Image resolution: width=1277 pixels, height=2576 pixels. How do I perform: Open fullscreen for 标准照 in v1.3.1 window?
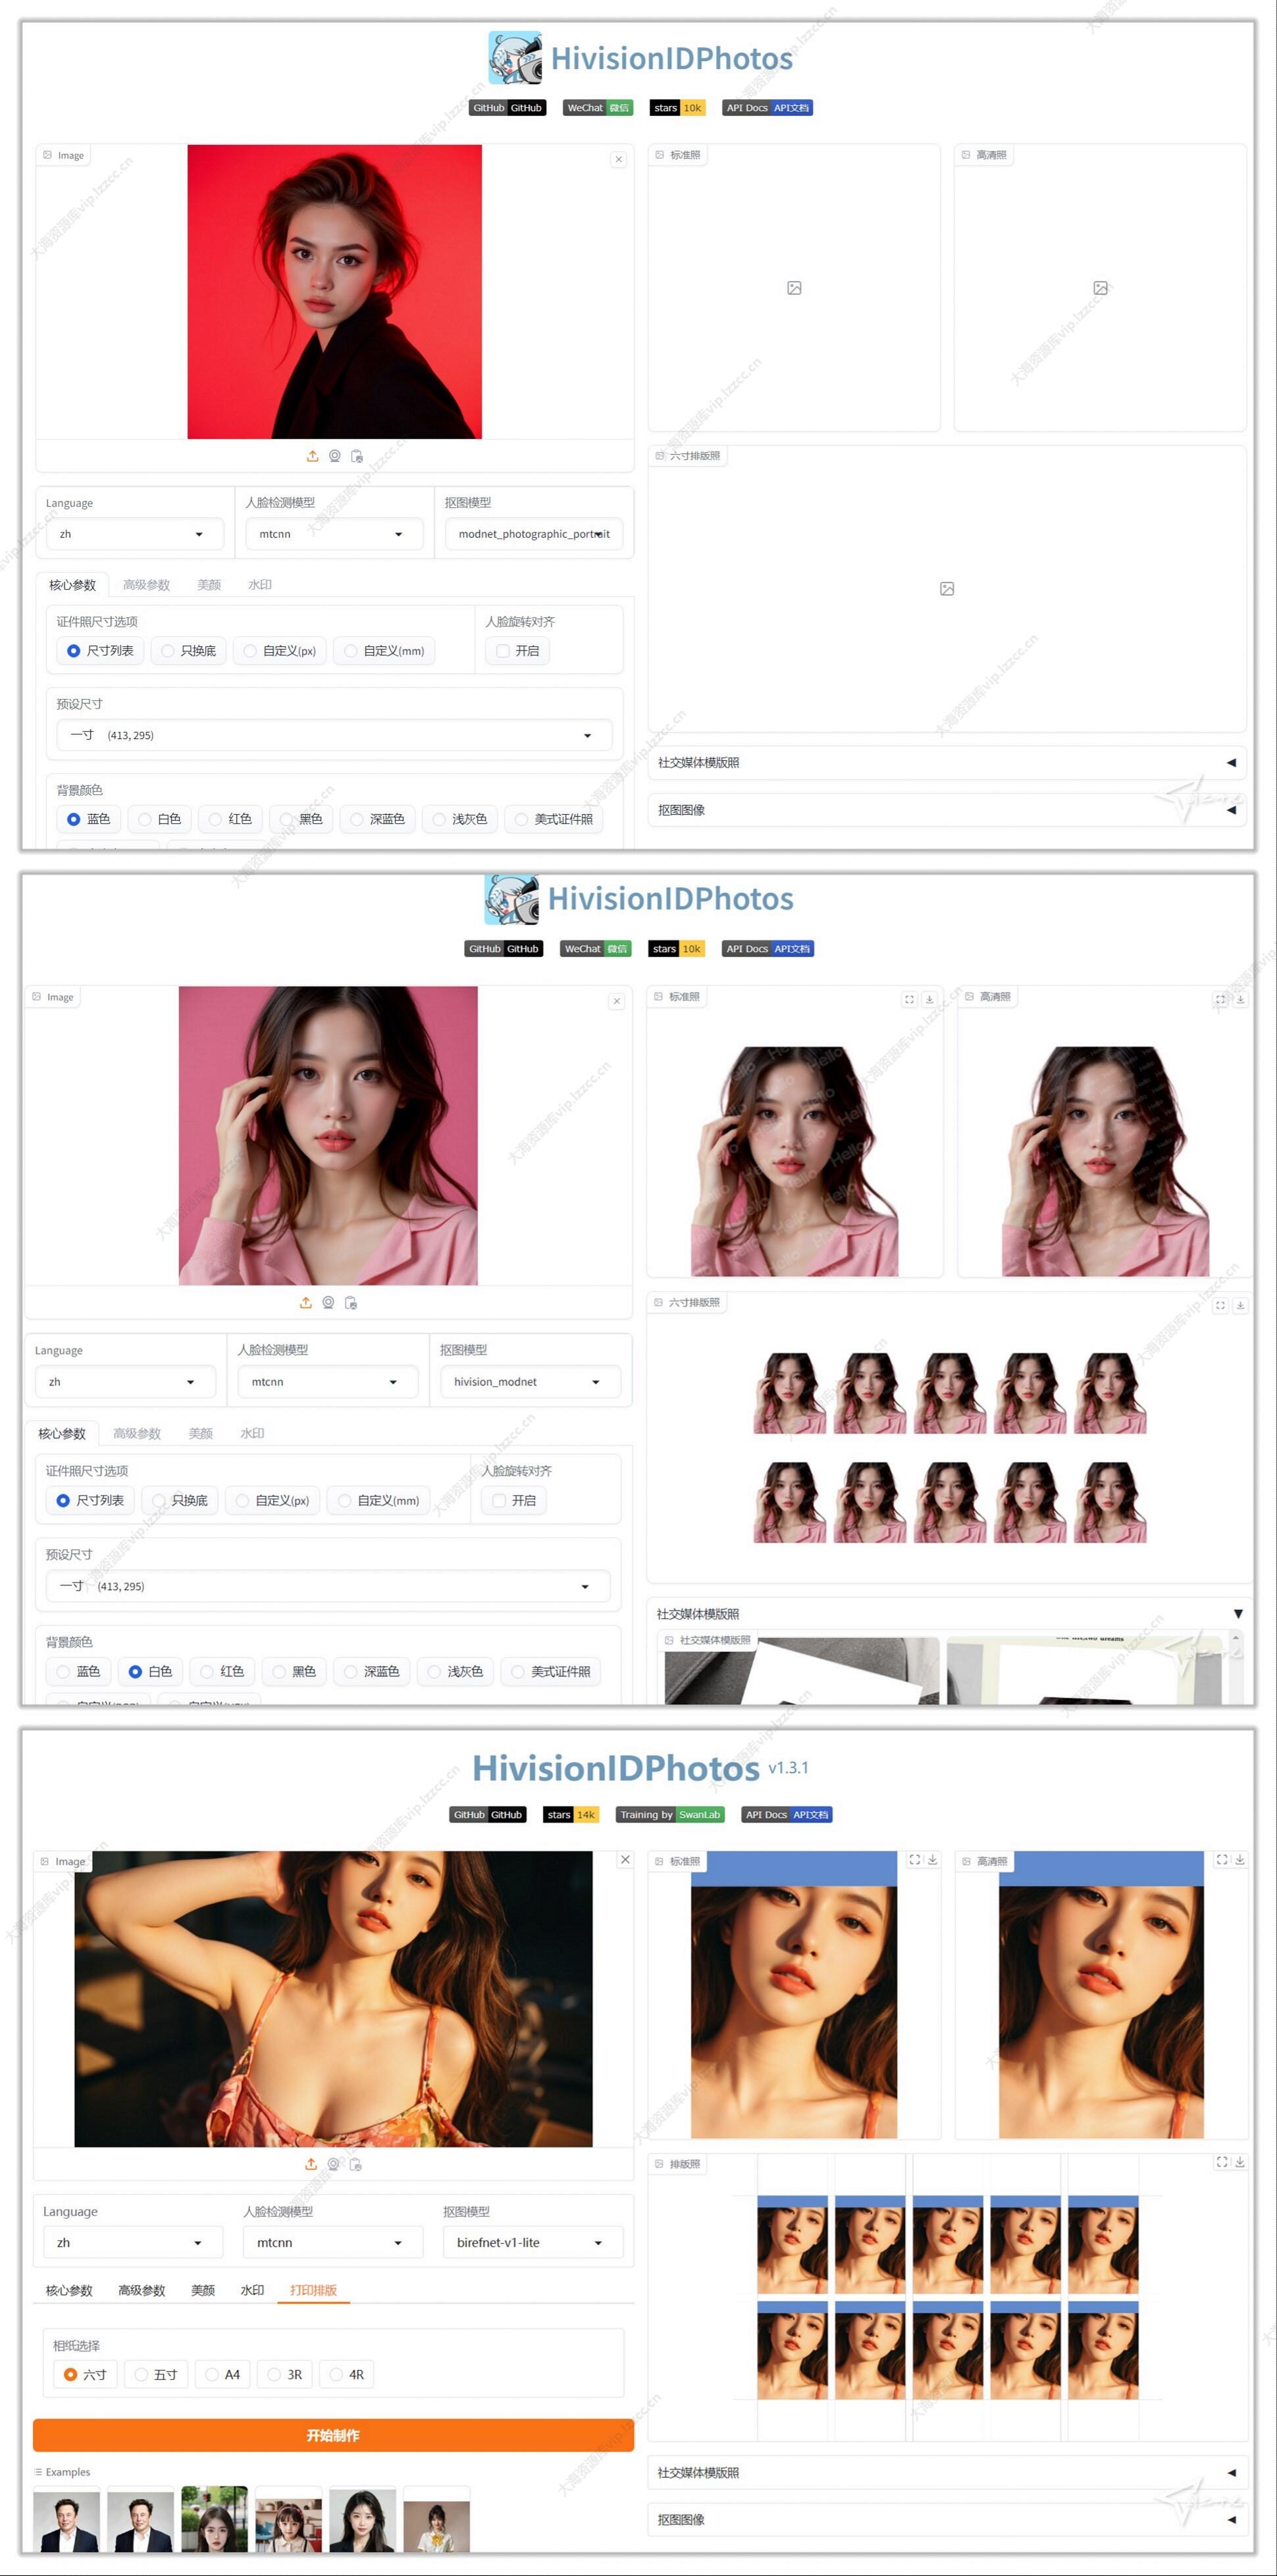click(914, 1859)
